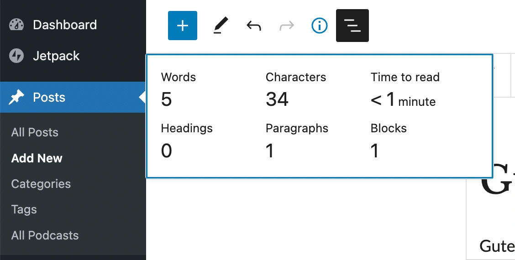Go to All Posts
This screenshot has height=260, width=515.
point(35,132)
